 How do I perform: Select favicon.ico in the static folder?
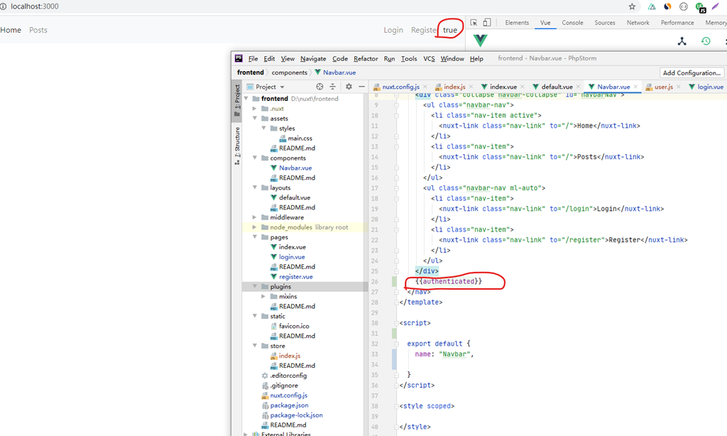294,326
